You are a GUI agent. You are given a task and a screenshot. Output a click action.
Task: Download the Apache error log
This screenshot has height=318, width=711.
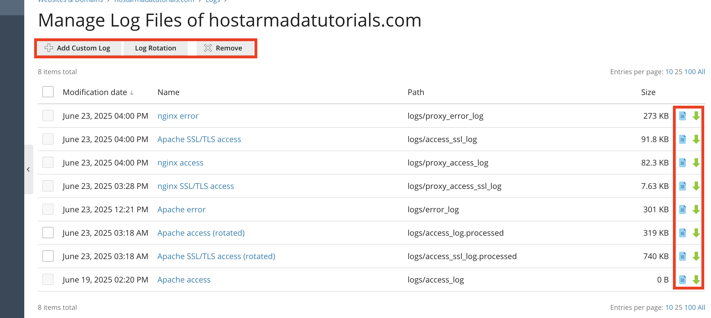(x=696, y=209)
